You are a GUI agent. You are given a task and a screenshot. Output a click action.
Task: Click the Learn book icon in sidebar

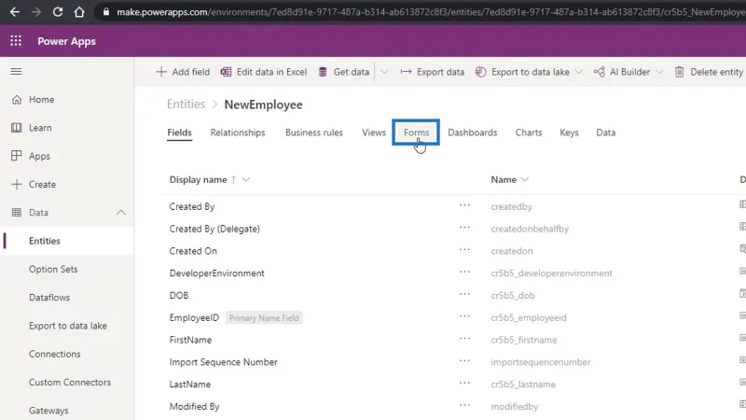click(x=17, y=128)
